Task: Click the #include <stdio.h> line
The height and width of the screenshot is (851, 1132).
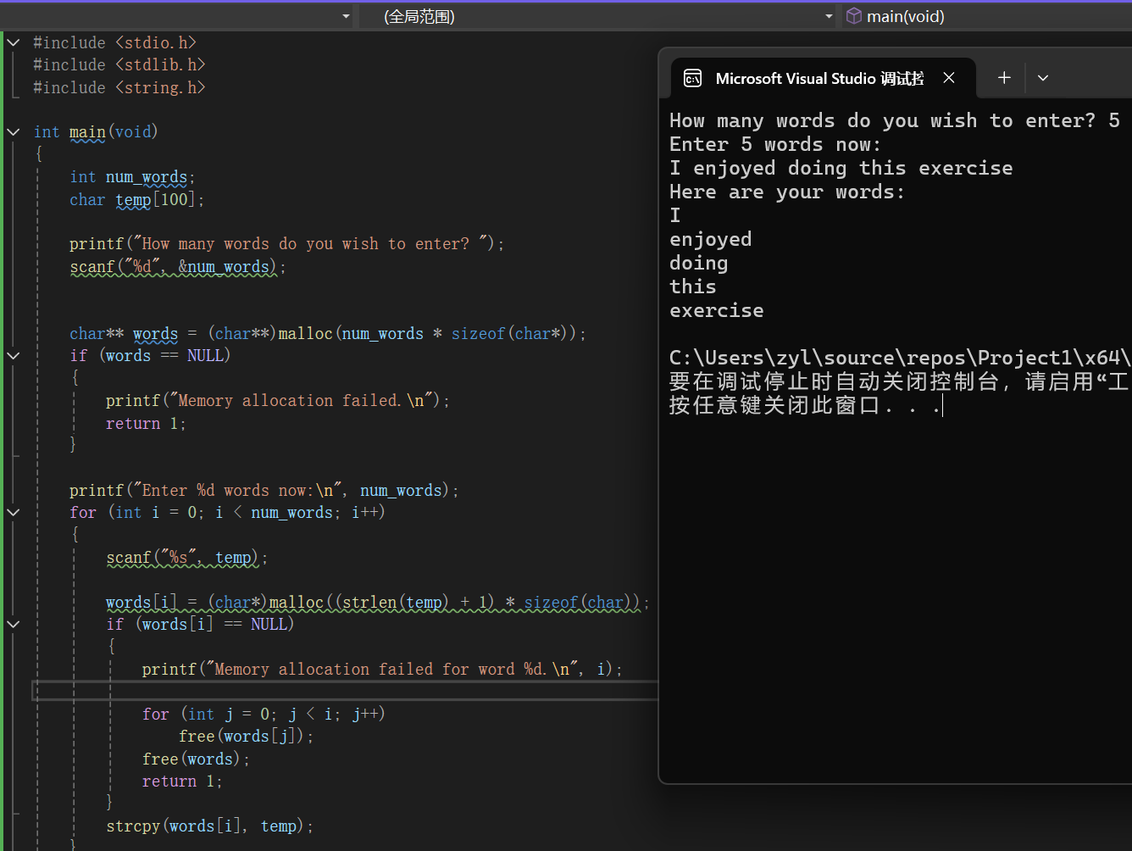Action: point(115,42)
